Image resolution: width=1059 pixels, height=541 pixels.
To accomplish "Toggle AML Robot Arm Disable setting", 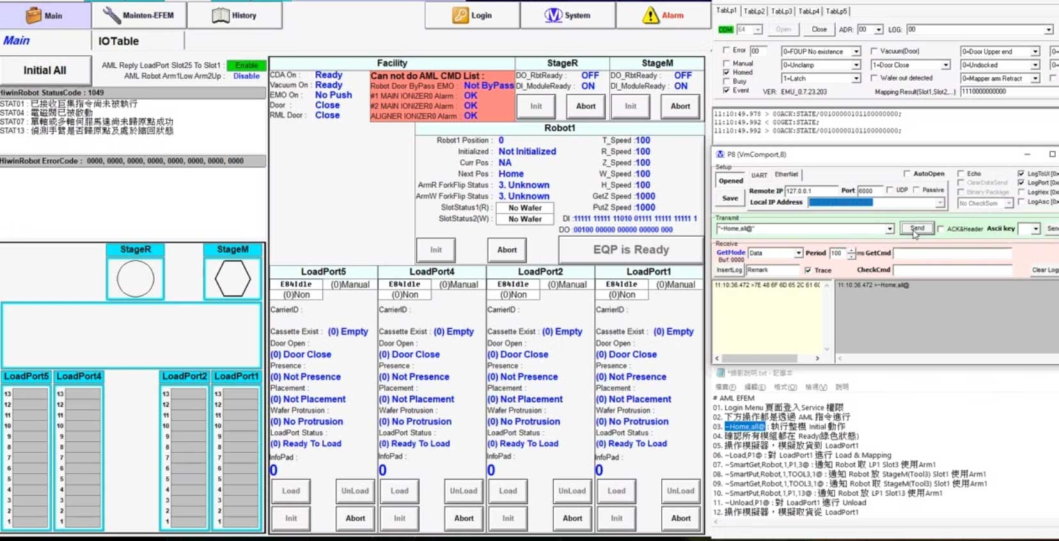I will pos(246,75).
